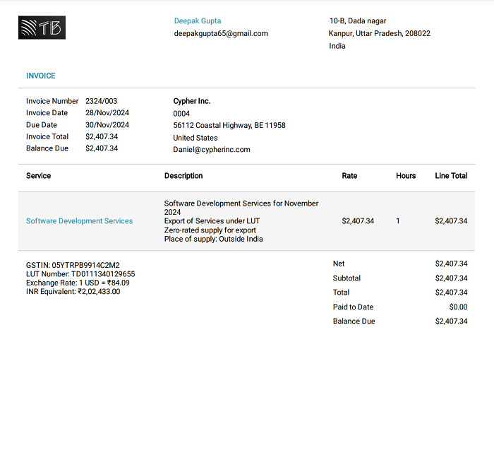Click the Cypher Inc. client name

(192, 101)
